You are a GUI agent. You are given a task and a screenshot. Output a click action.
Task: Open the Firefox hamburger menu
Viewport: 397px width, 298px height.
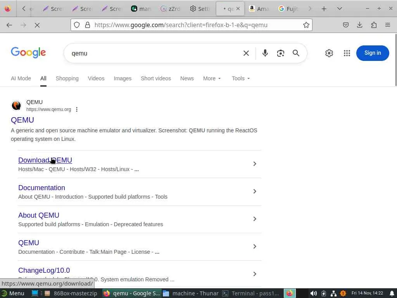388,25
